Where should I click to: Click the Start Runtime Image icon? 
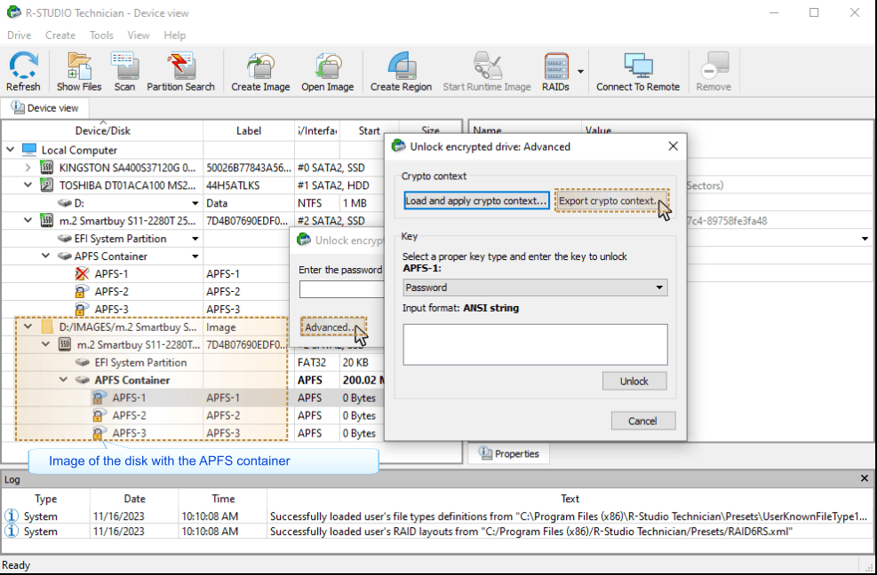[487, 71]
